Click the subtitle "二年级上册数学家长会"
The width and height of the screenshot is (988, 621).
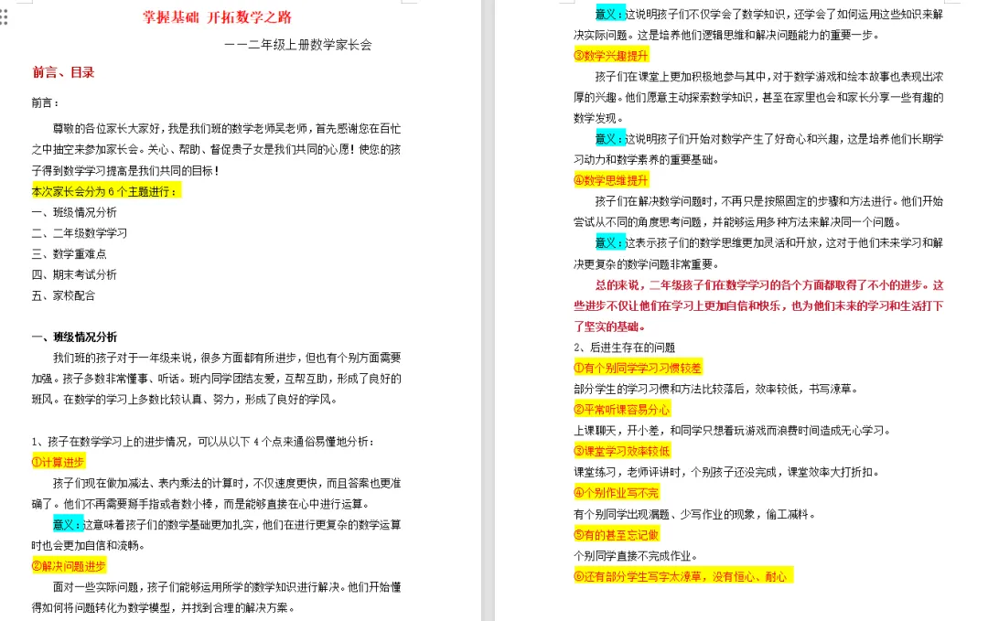[x=310, y=45]
